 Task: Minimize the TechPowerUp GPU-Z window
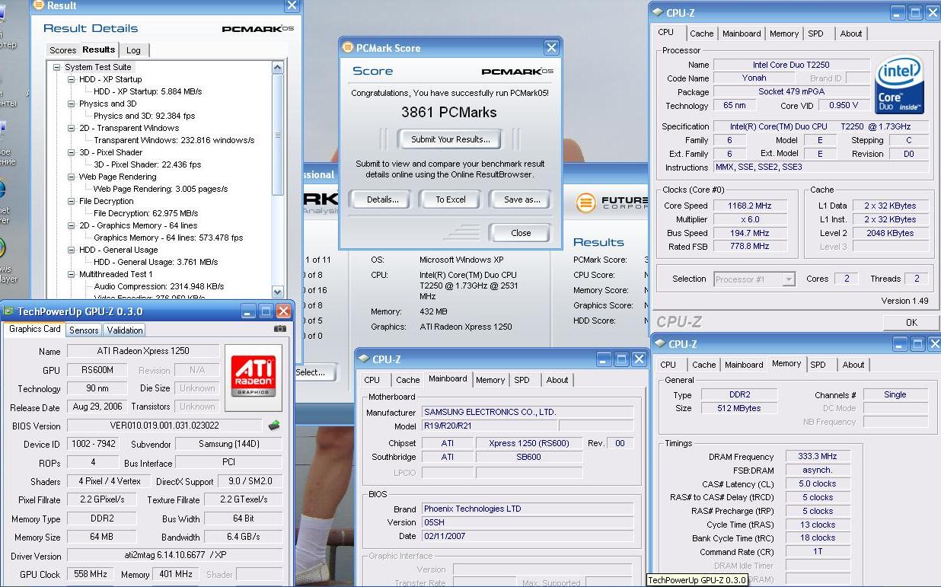point(248,311)
